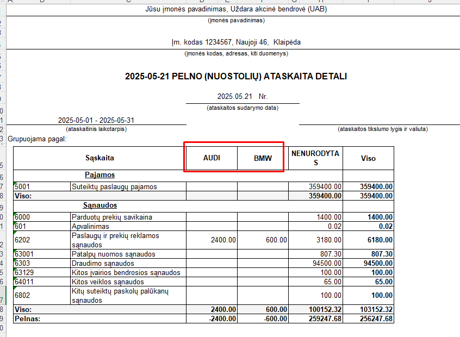Select 'Paslaugų ir prekių reklamos sąnaudos' cell
This screenshot has width=460, height=337.
128,240
